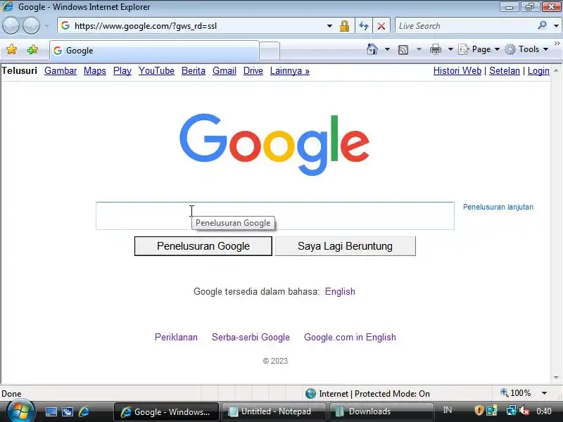Image resolution: width=563 pixels, height=422 pixels.
Task: Click the Live Search magnifier icon
Action: [x=542, y=25]
